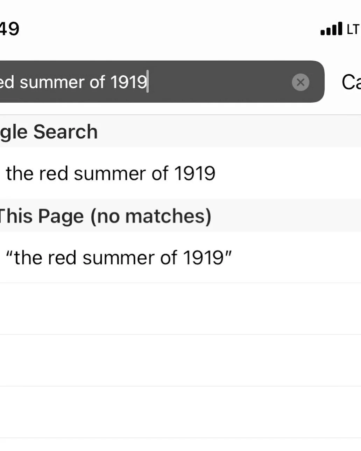
Task: Place cursor on "1919" in search field
Action: [128, 82]
